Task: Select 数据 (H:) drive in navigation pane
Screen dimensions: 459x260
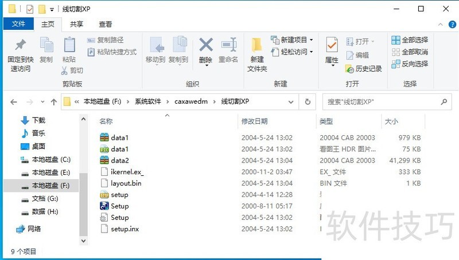Action: pos(41,211)
